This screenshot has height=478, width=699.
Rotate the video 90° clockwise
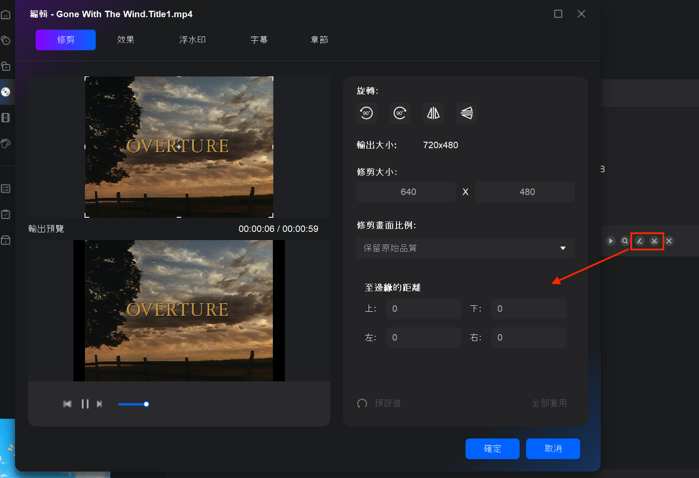[400, 113]
